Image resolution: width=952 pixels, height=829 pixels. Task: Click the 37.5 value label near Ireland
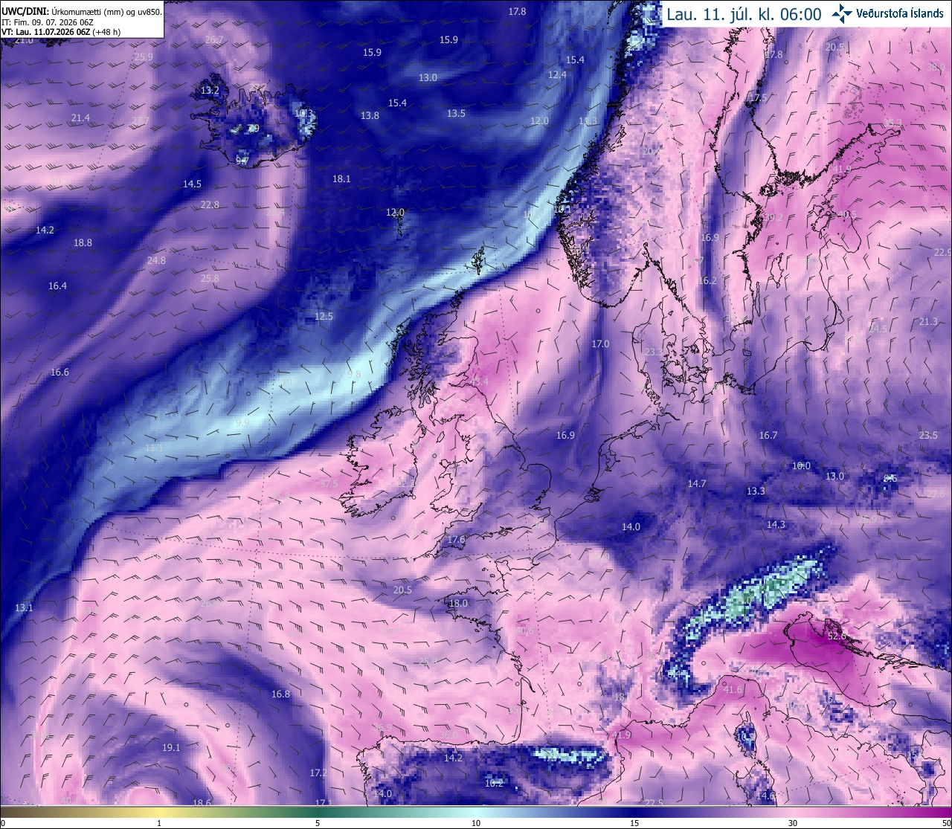coord(328,483)
